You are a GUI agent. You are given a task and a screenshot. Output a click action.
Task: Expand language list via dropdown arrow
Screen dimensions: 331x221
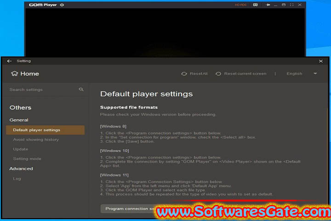(x=315, y=74)
